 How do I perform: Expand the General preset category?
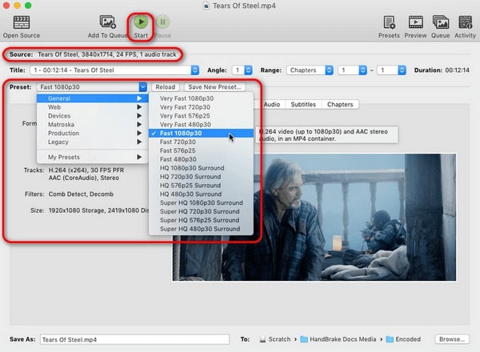(x=93, y=98)
